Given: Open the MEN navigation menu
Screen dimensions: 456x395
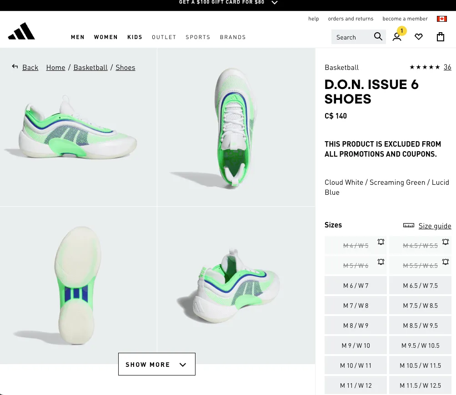Looking at the screenshot, I should [77, 37].
